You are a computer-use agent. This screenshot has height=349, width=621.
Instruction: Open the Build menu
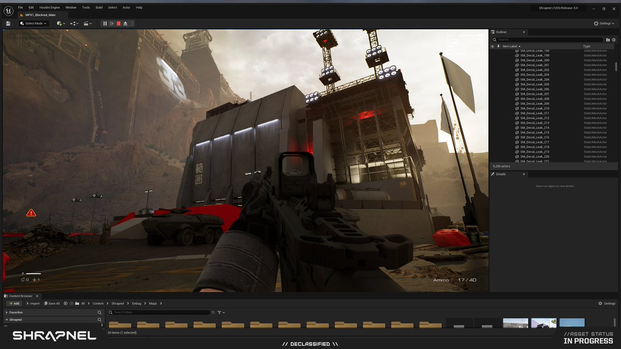pos(99,8)
